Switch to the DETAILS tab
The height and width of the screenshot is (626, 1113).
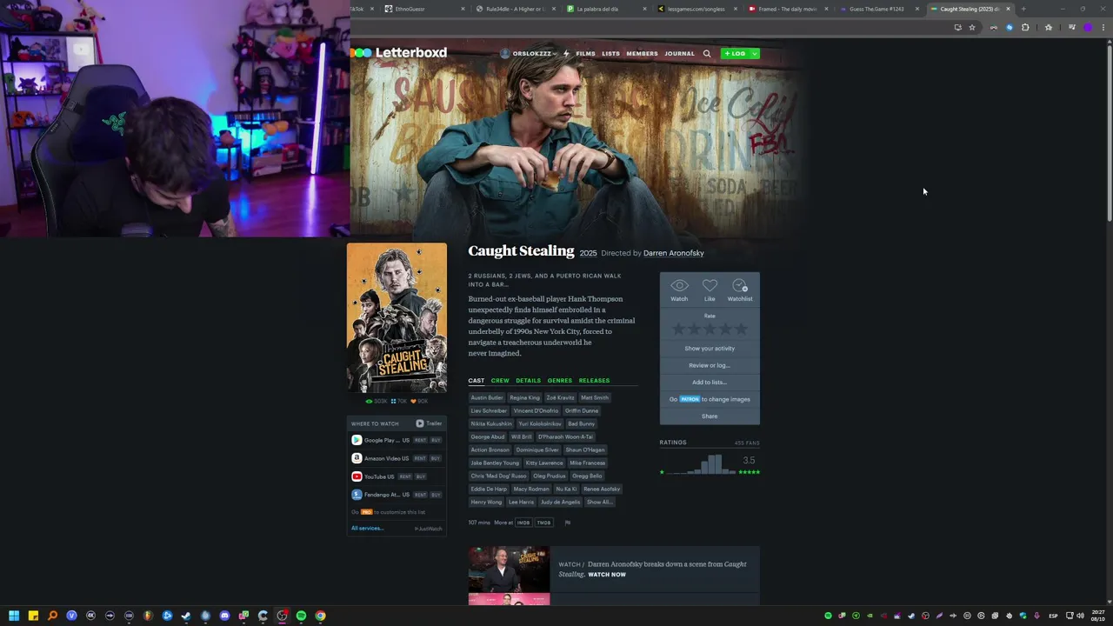coord(528,380)
